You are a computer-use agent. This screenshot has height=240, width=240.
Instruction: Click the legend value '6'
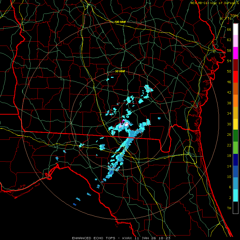[230, 187]
